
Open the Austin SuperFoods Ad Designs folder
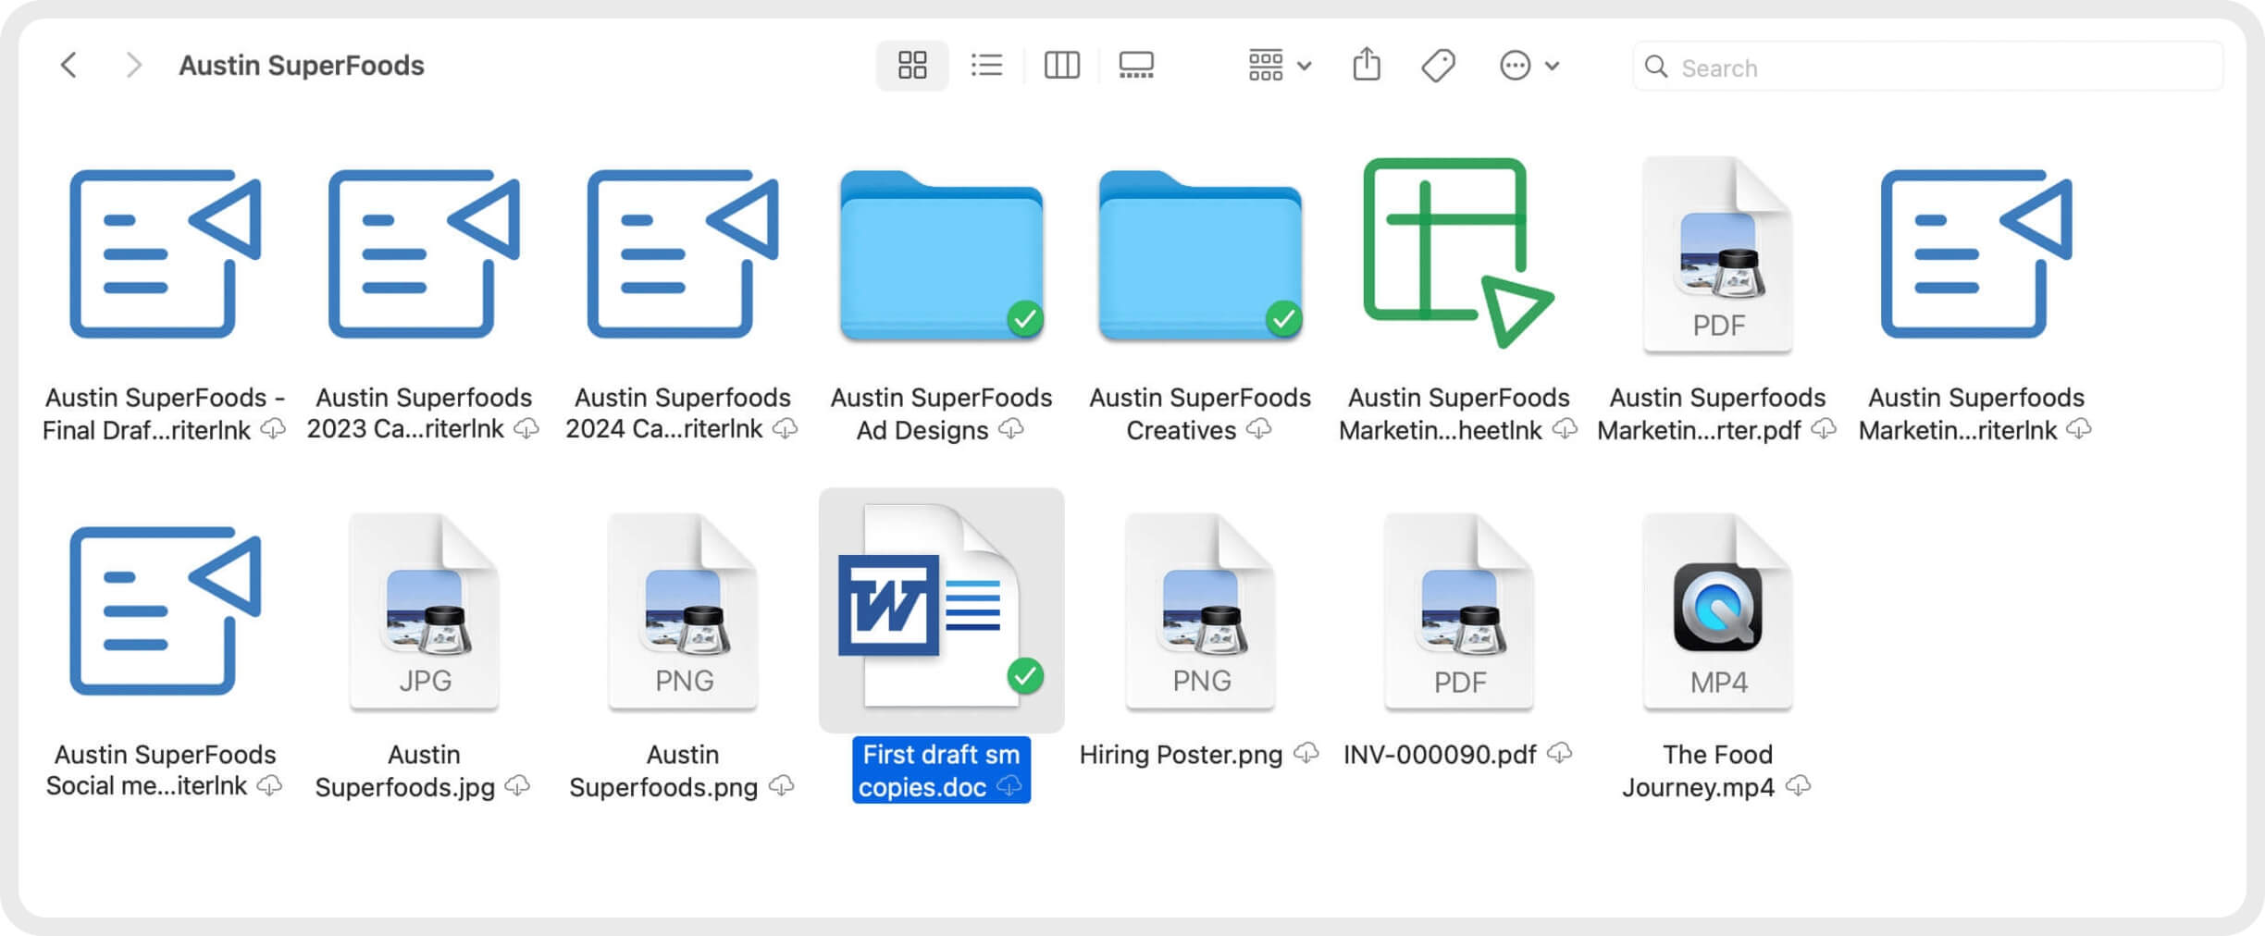941,256
